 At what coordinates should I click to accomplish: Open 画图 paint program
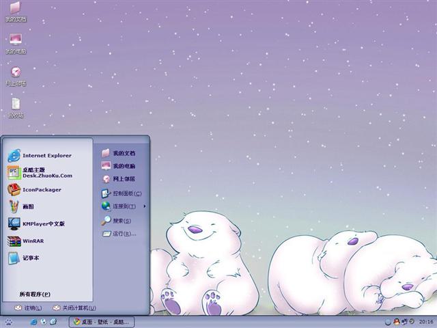coord(20,206)
